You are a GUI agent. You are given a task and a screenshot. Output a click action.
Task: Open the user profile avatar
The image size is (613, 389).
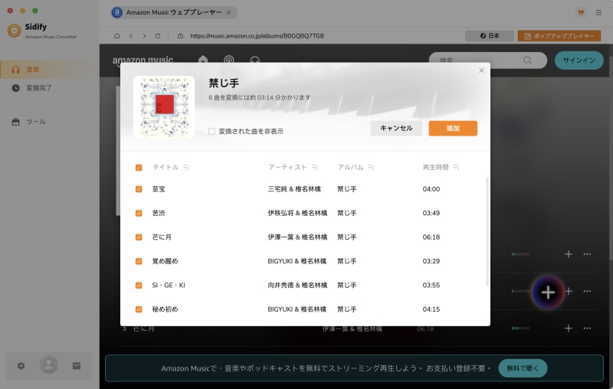49,365
